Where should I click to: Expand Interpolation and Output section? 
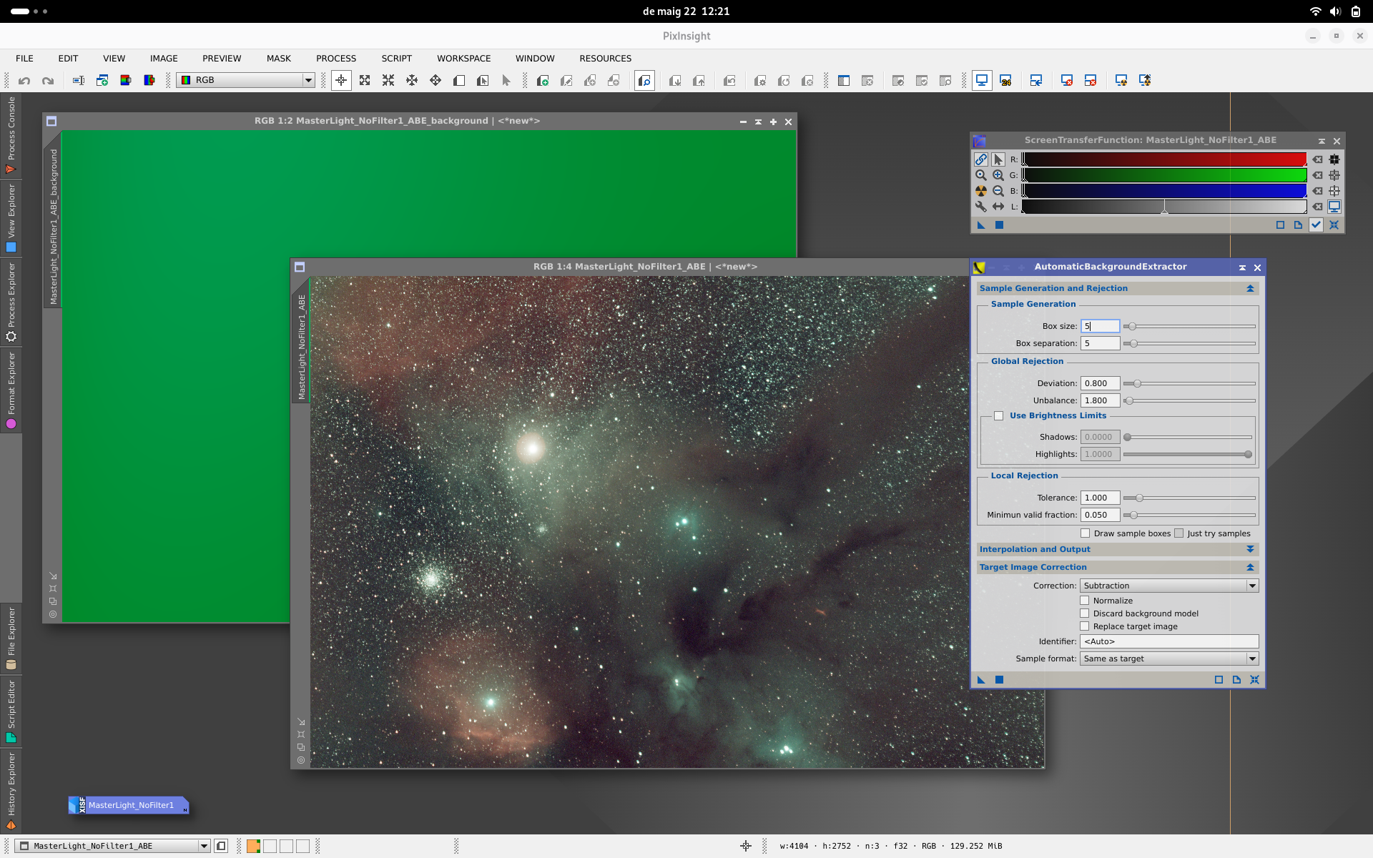pos(1250,549)
